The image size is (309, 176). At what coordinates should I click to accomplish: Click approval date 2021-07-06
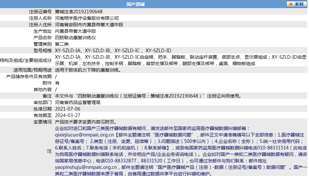[x=68, y=109]
